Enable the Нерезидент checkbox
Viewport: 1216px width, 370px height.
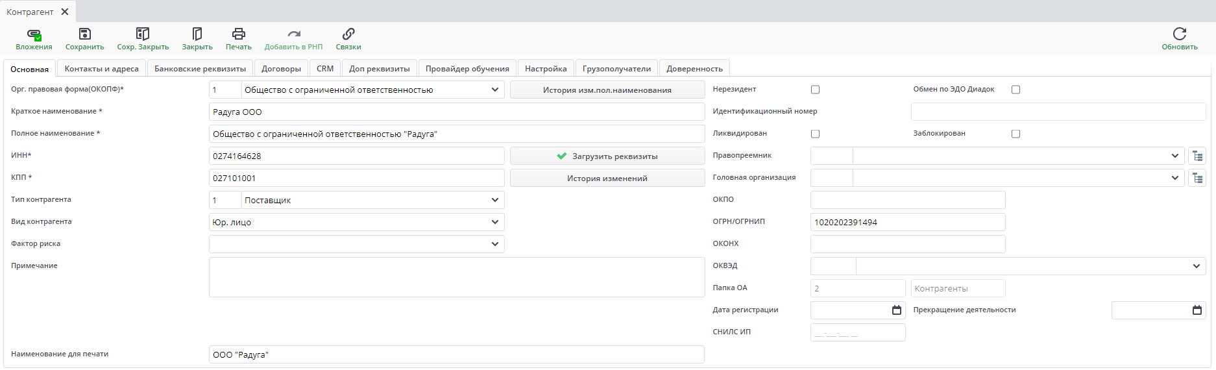pyautogui.click(x=815, y=90)
